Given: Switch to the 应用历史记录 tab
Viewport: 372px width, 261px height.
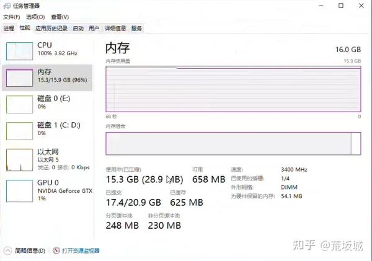Looking at the screenshot, I should pyautogui.click(x=51, y=29).
